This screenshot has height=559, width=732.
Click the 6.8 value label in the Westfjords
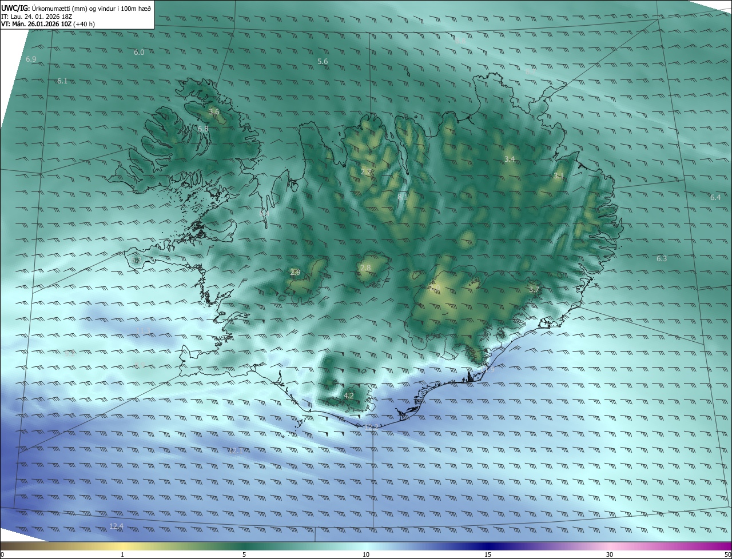pyautogui.click(x=203, y=129)
